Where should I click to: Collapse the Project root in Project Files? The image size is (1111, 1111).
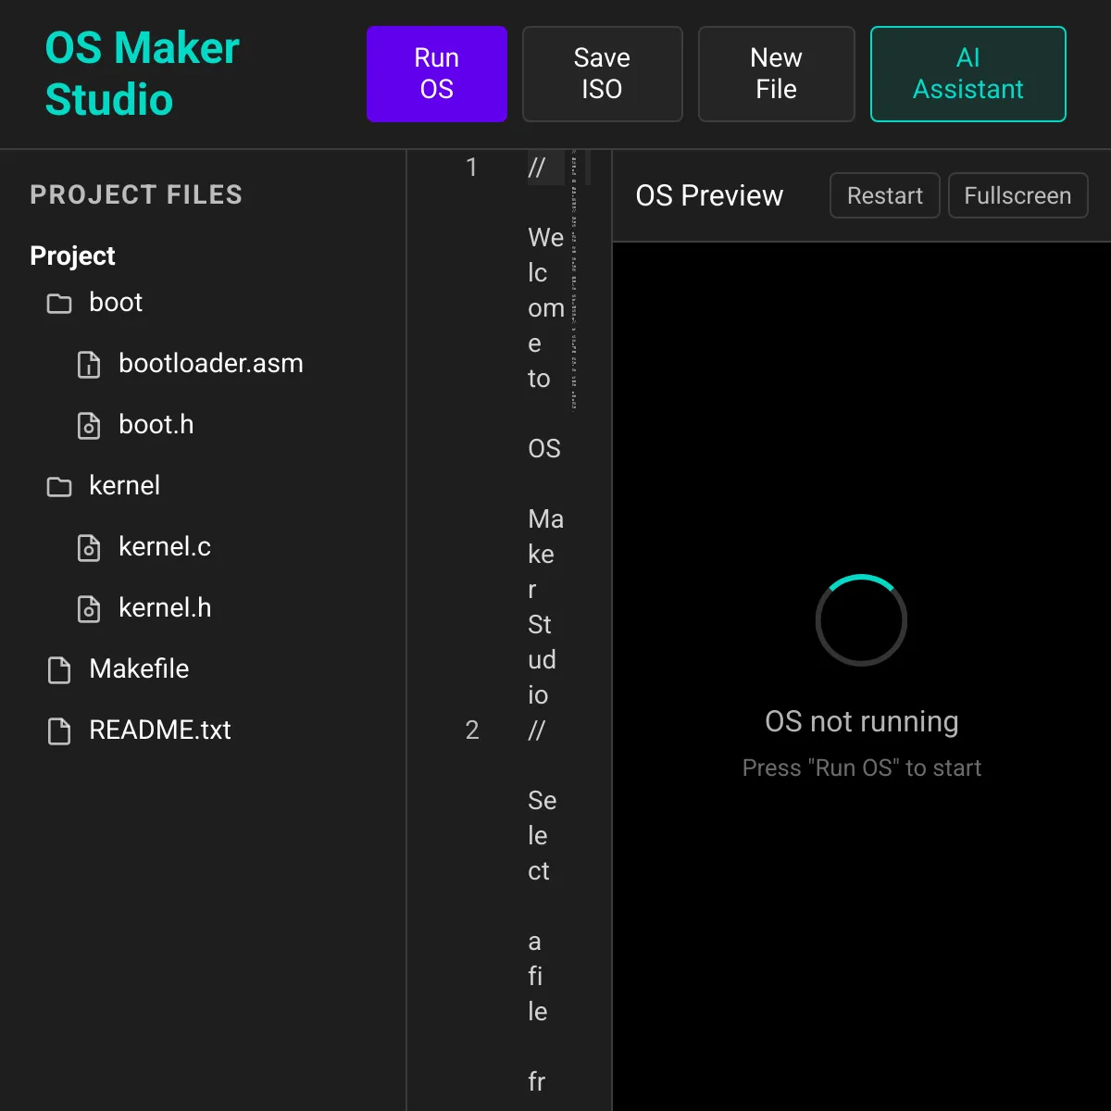[x=72, y=256]
